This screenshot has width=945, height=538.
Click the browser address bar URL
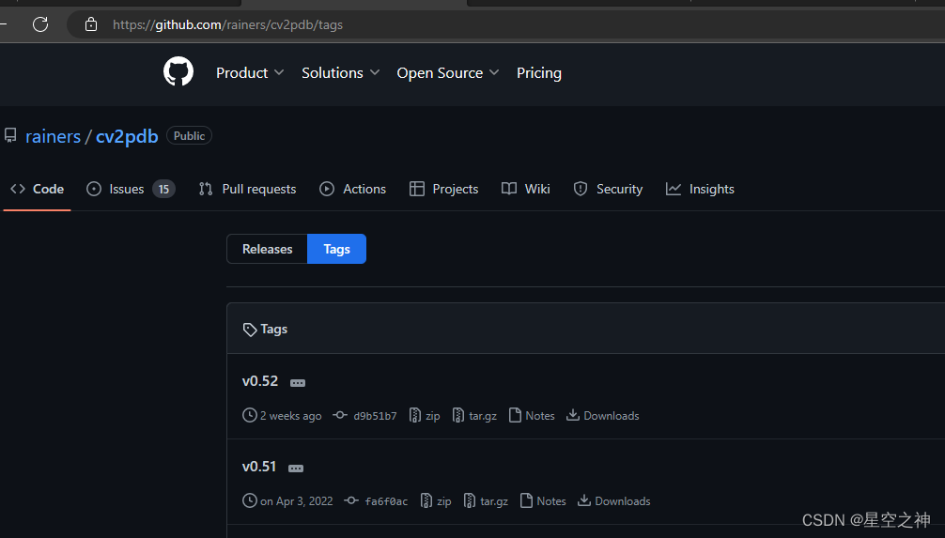pyautogui.click(x=228, y=24)
